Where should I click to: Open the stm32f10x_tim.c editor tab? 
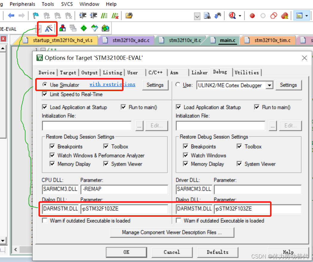pyautogui.click(x=268, y=40)
